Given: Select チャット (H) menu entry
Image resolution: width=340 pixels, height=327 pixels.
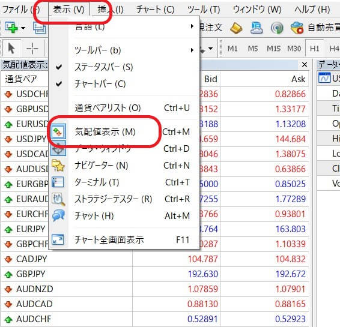Looking at the screenshot, I should point(124,216).
